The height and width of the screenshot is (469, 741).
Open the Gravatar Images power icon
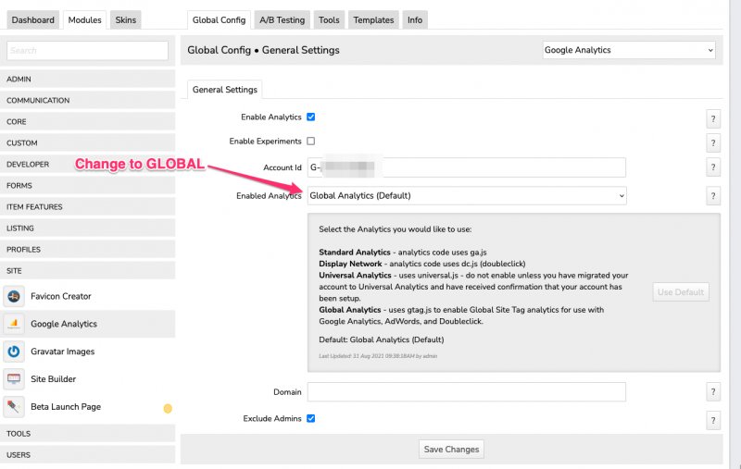[14, 352]
